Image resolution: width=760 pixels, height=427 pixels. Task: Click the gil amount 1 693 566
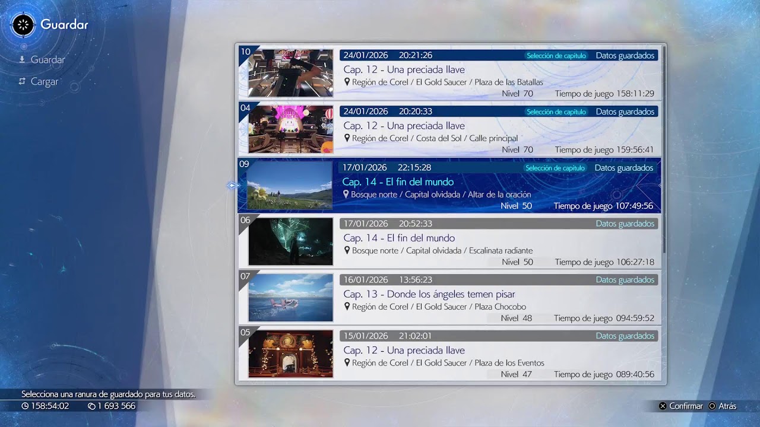point(116,406)
